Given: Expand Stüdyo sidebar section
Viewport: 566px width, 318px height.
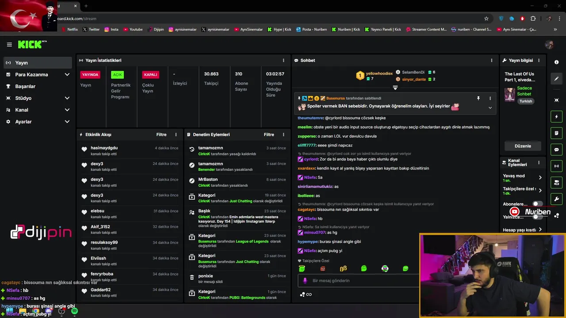Looking at the screenshot, I should (67, 98).
